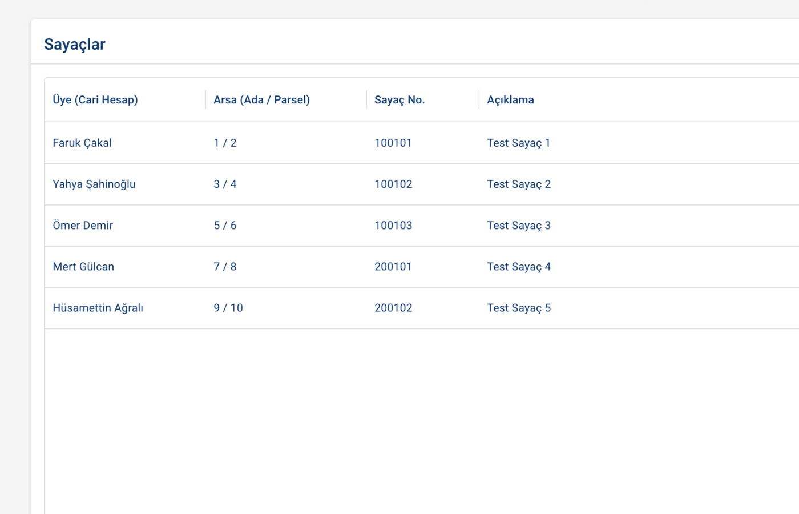This screenshot has height=514, width=799.
Task: Select the 200102 meter number cell
Action: click(393, 308)
